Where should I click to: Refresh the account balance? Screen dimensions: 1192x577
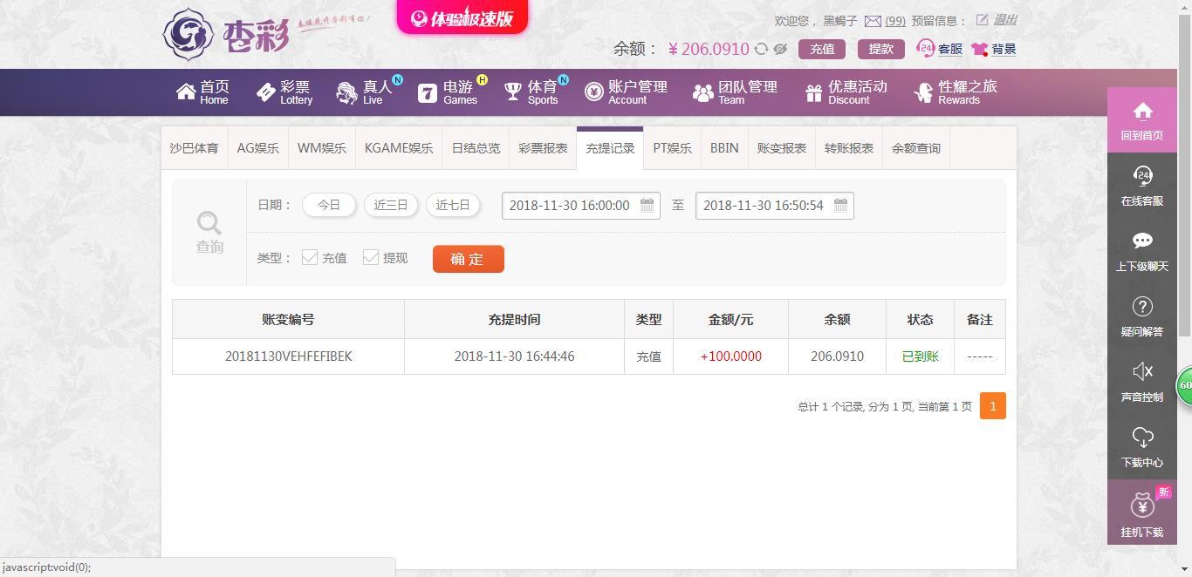(x=761, y=50)
